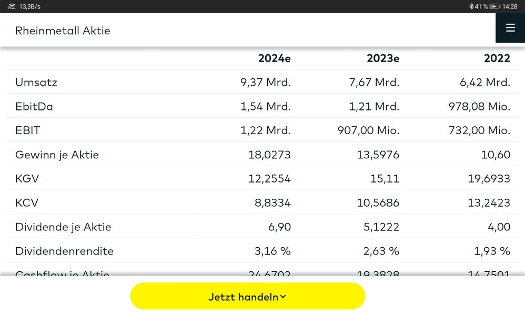The width and height of the screenshot is (525, 315).
Task: Tap the Gewinn je Aktie row
Action: [x=57, y=155]
